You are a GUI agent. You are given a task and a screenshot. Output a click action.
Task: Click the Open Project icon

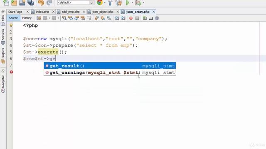22,2
